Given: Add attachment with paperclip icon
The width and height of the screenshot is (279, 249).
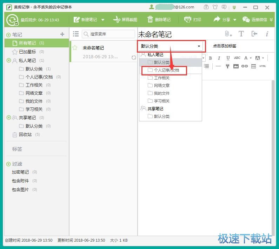Looking at the screenshot, I should [x=228, y=34].
